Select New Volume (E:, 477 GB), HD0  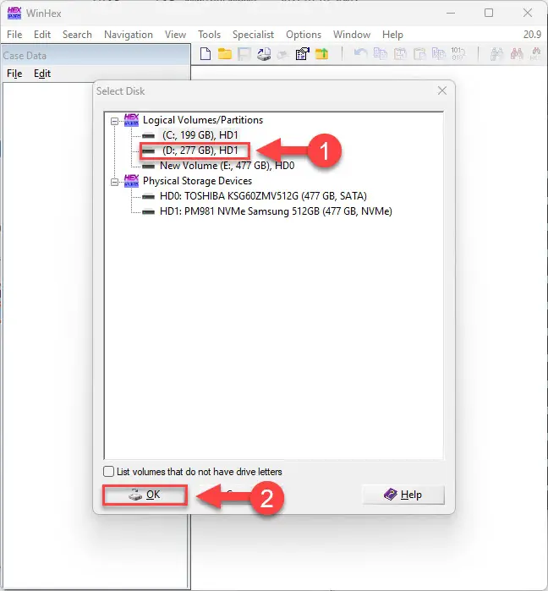pyautogui.click(x=227, y=166)
